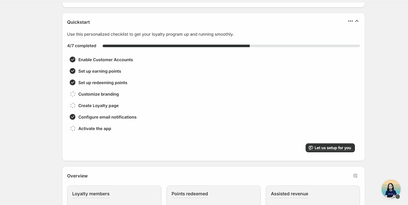Toggle the Set up redeeming points checkmark
The image size is (408, 205).
point(73,83)
